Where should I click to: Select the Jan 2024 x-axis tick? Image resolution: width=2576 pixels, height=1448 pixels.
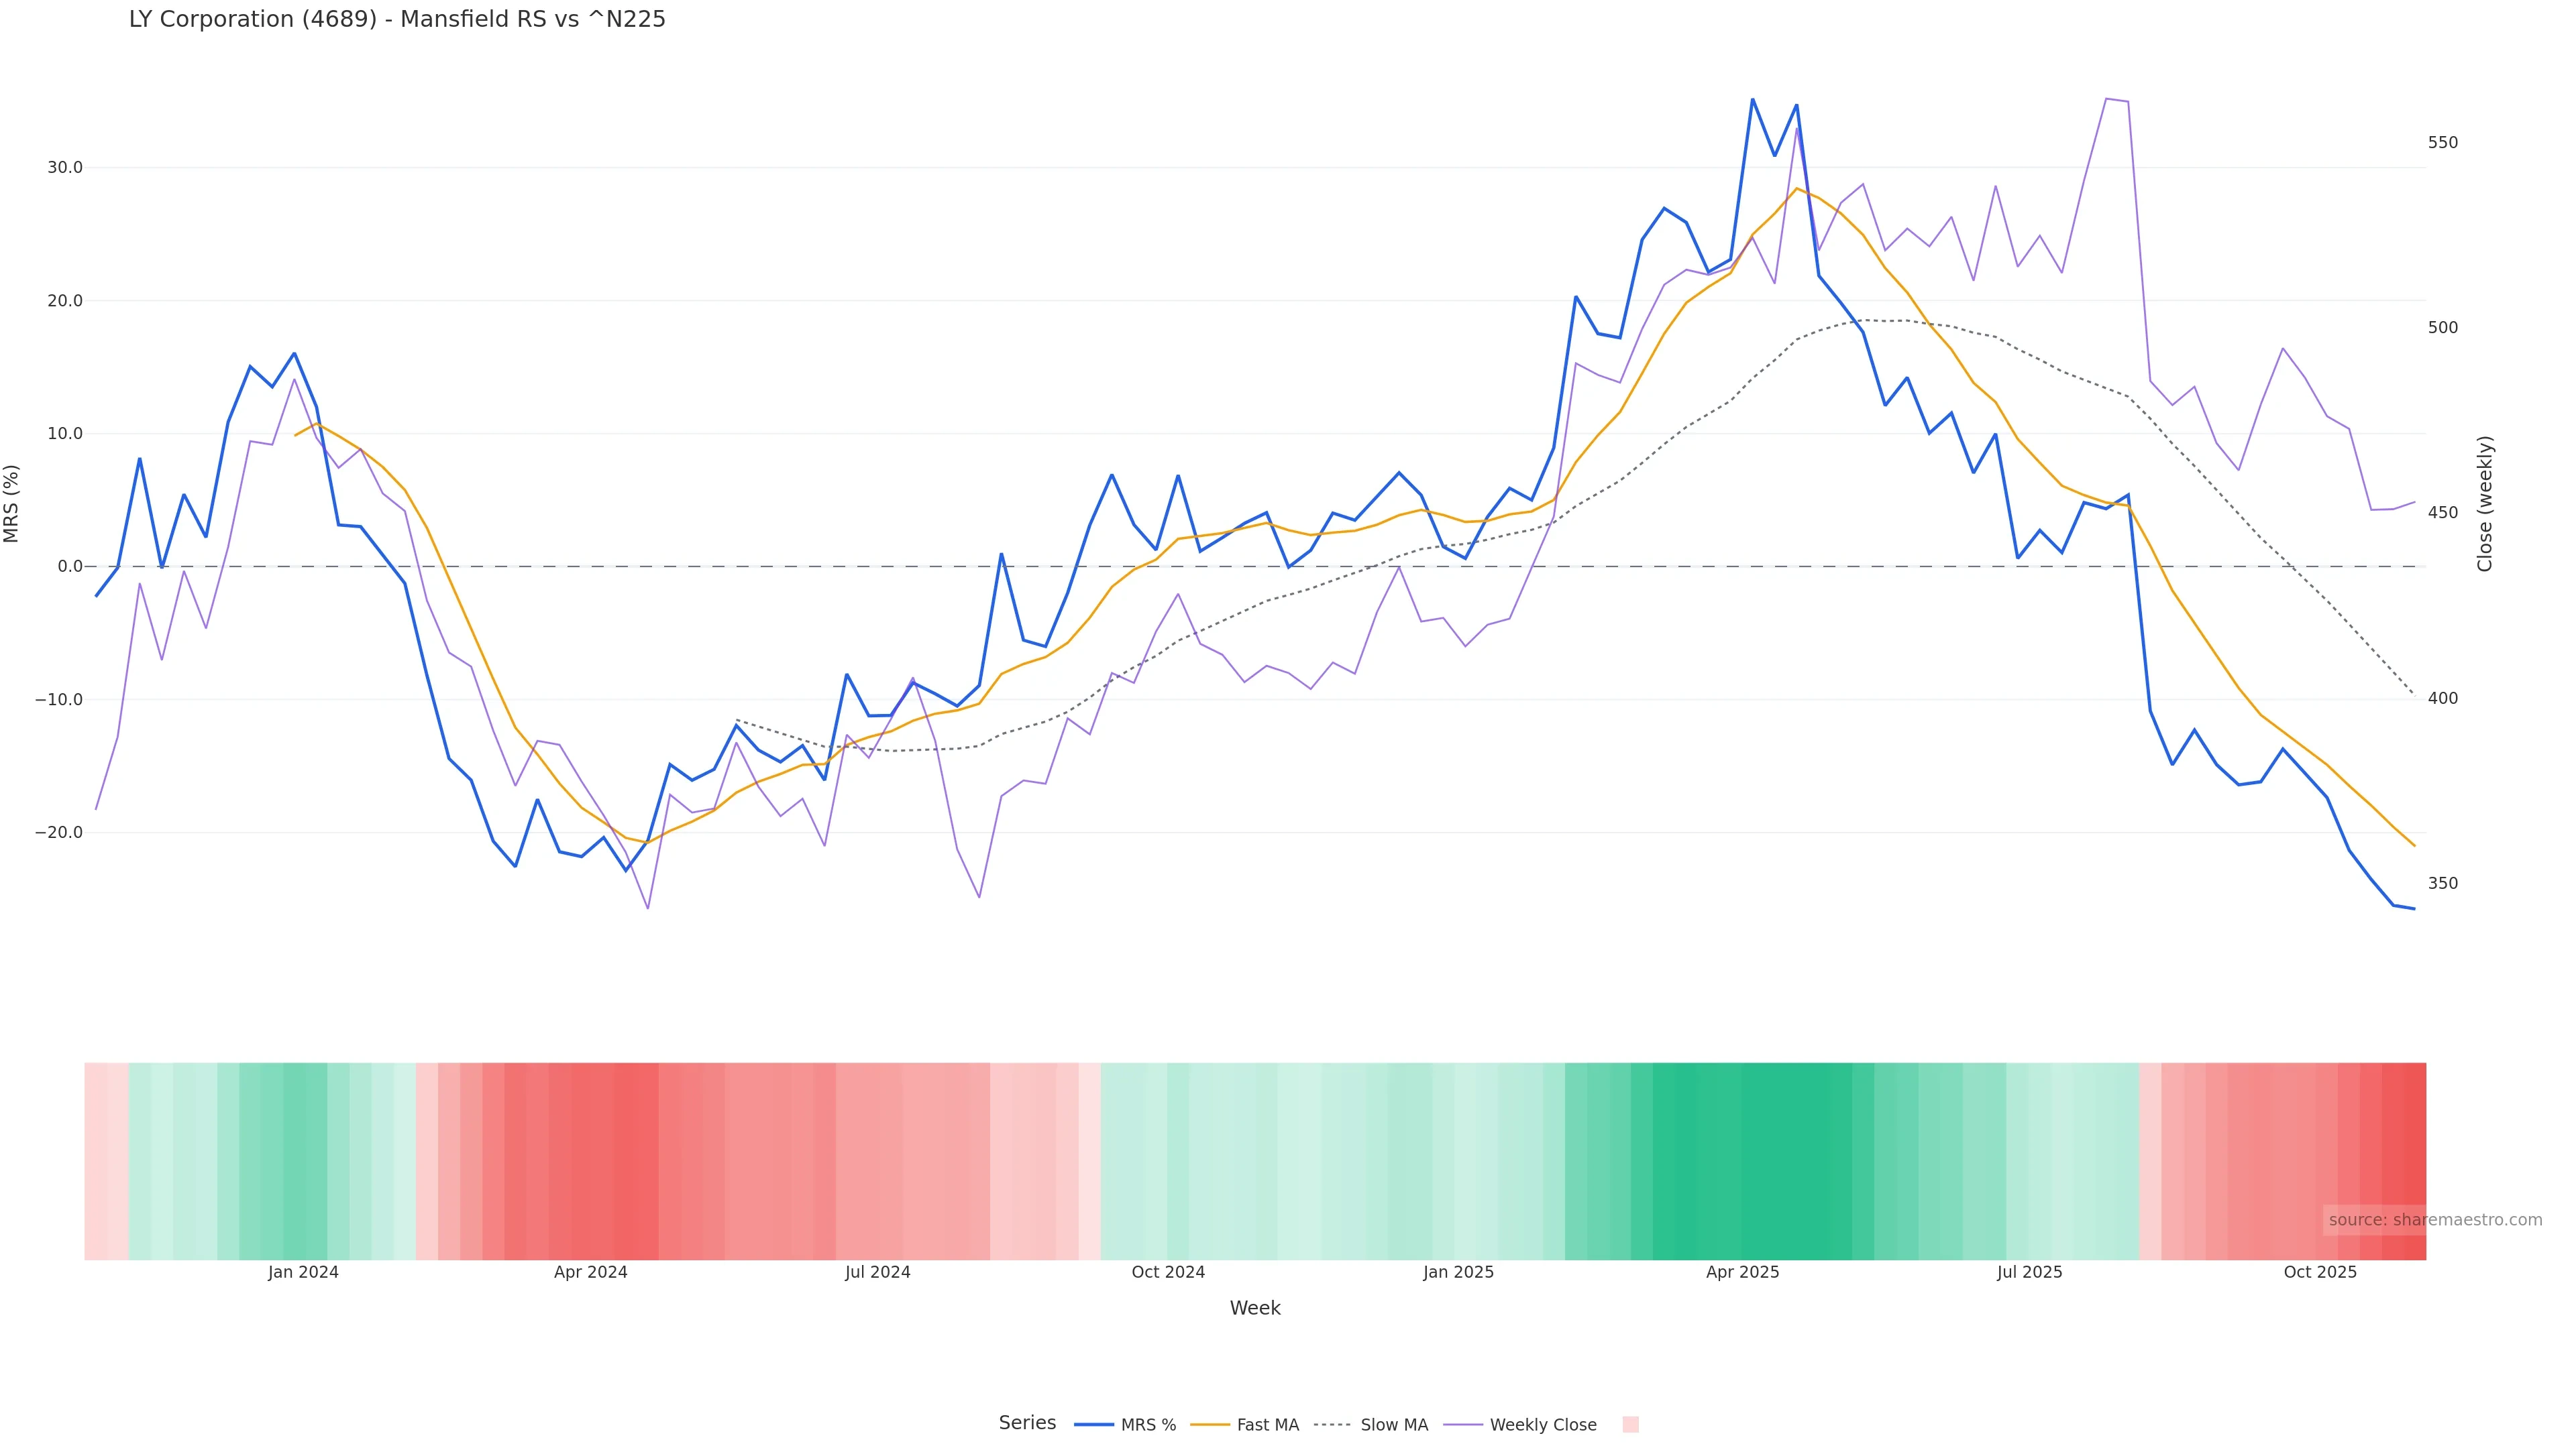[x=303, y=1272]
